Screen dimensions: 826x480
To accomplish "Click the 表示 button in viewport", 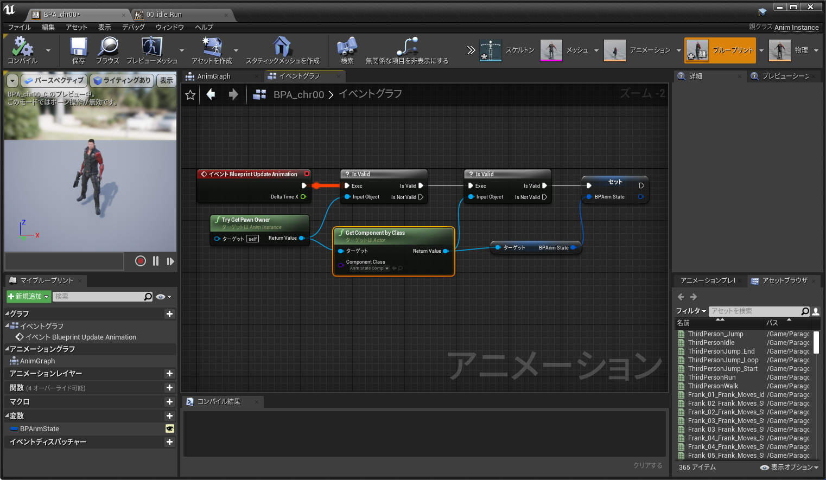I will click(167, 80).
